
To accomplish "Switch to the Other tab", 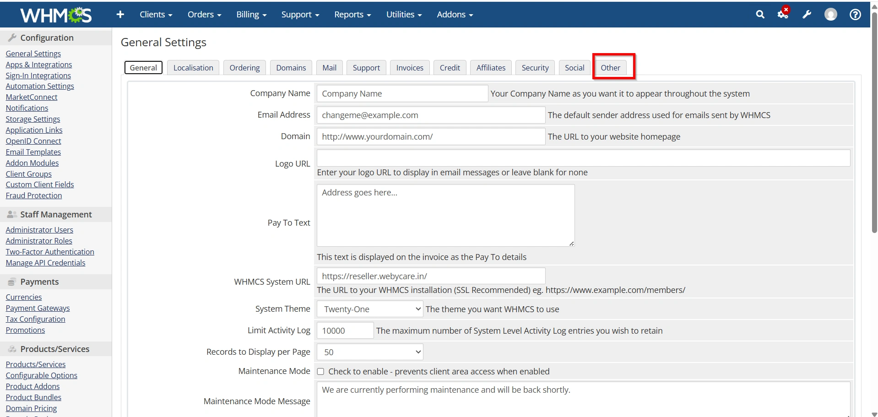I will tap(611, 68).
